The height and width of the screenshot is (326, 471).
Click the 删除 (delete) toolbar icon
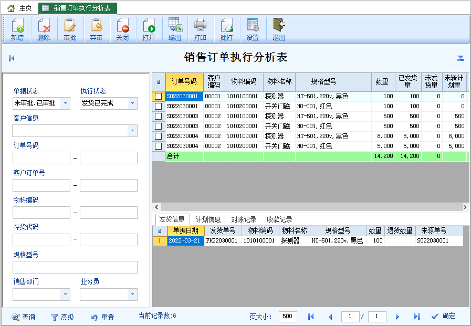click(x=44, y=29)
